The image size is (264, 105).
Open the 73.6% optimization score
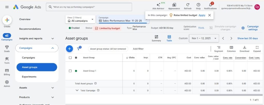click(201, 28)
